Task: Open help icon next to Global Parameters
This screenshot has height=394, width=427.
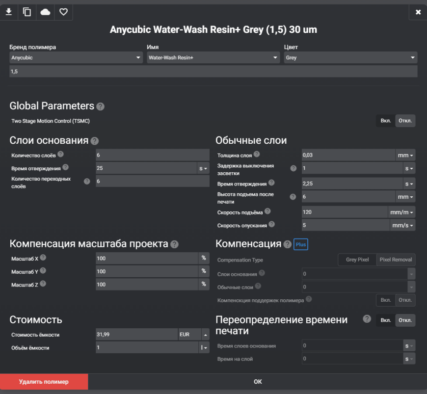Action: (100, 106)
